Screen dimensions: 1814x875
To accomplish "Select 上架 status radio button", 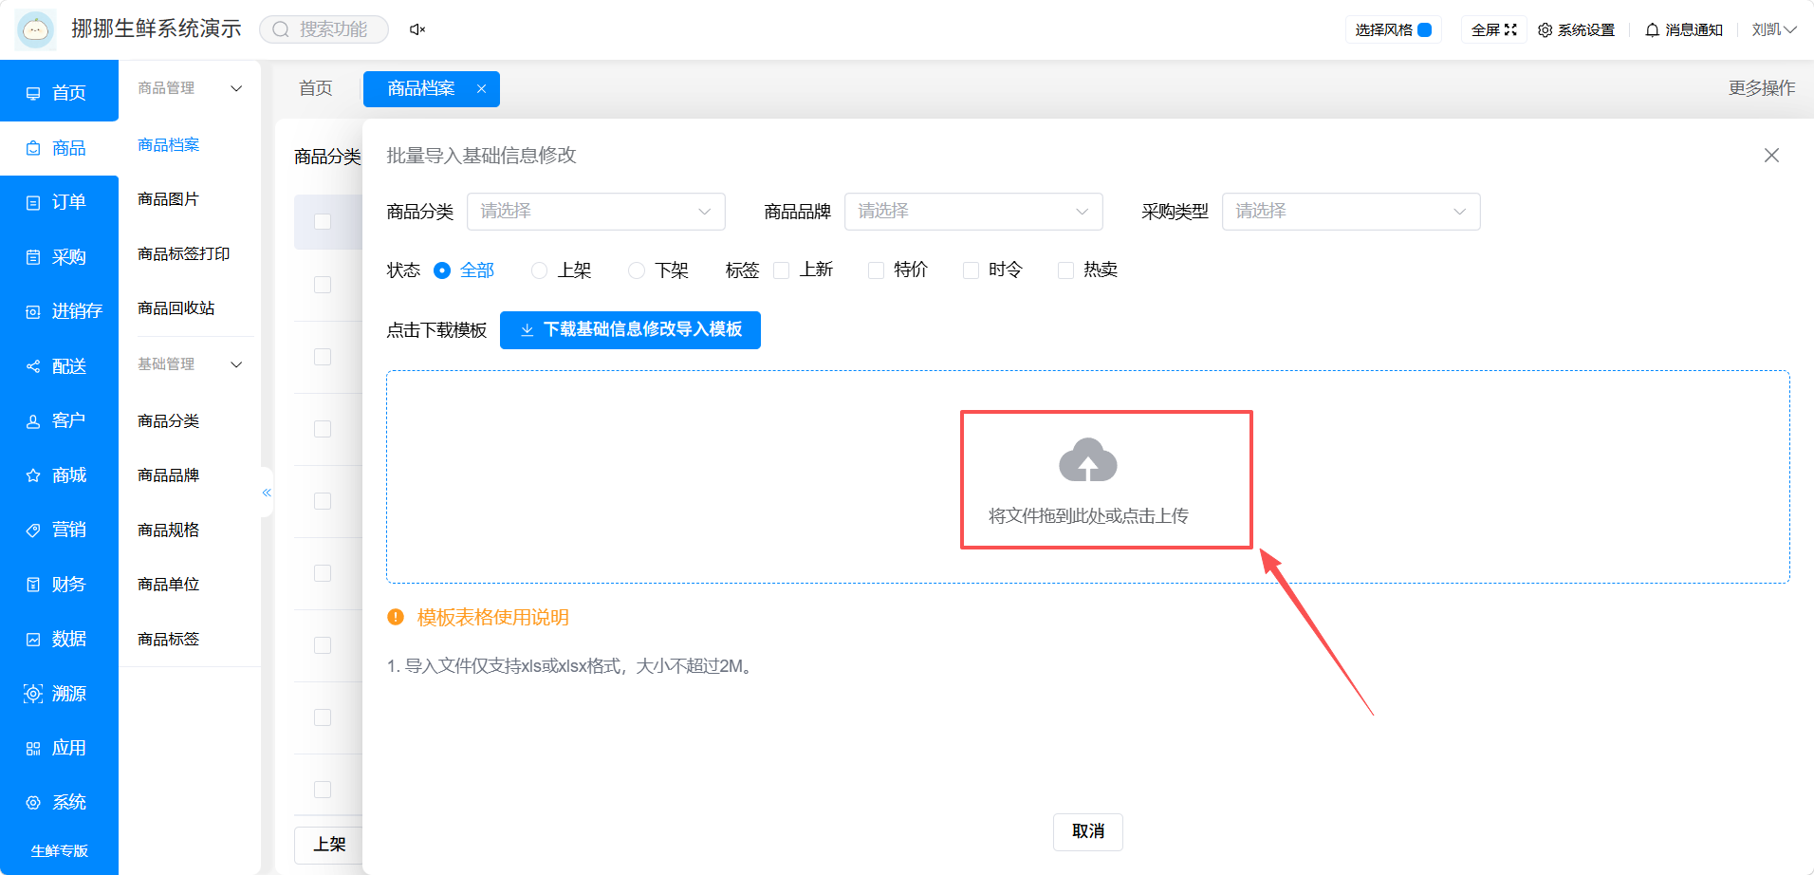I will pos(539,270).
